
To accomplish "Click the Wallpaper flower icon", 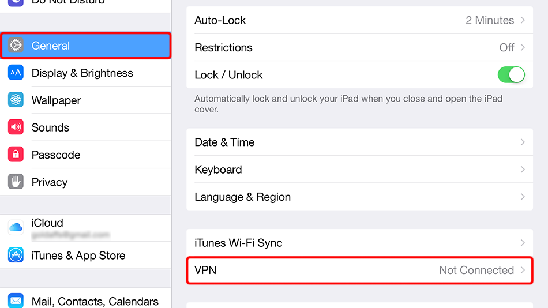I will pyautogui.click(x=16, y=100).
